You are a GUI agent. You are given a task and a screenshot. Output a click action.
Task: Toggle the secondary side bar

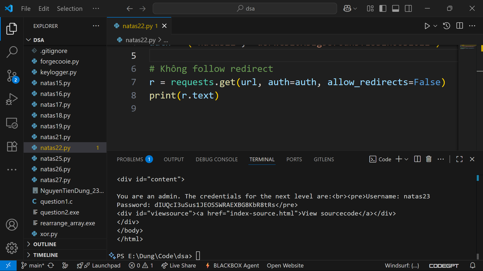[x=408, y=9]
